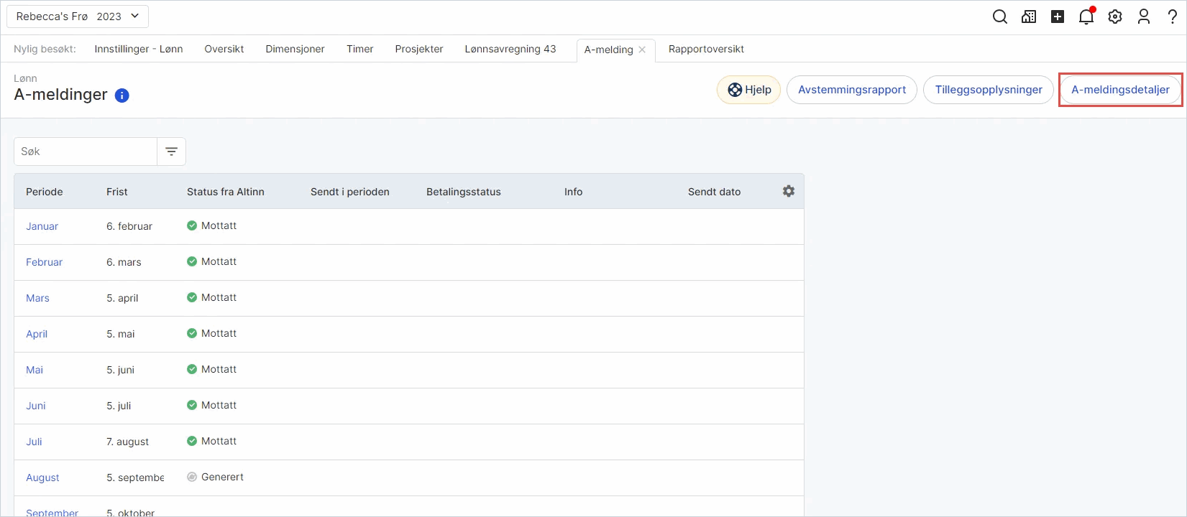Open the Juli period link
Viewport: 1187px width, 517px height.
(x=34, y=442)
